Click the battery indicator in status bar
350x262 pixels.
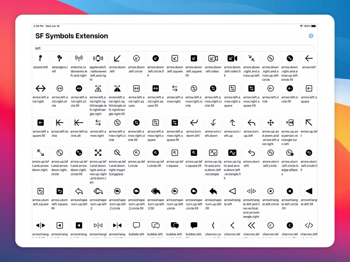click(x=314, y=26)
